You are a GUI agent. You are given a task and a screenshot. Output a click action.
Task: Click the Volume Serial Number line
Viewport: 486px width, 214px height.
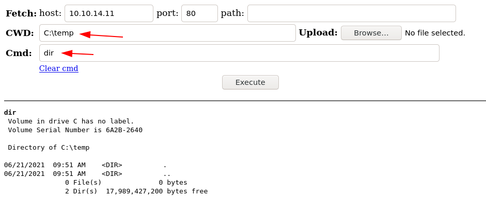point(75,130)
